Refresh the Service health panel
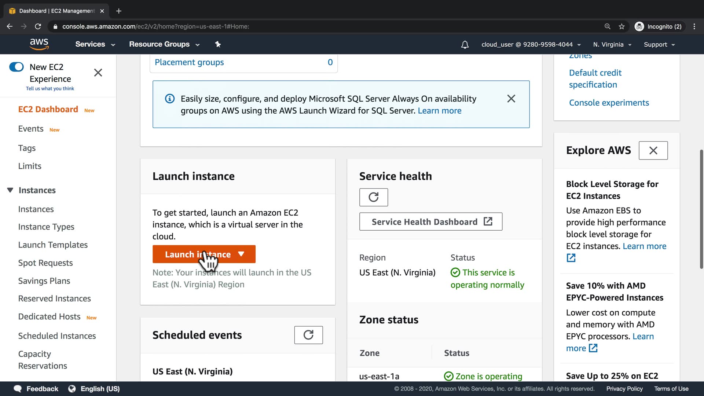This screenshot has width=704, height=396. point(373,197)
